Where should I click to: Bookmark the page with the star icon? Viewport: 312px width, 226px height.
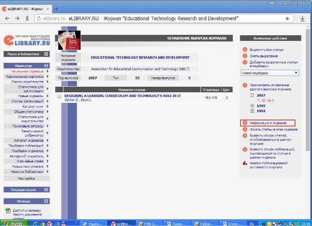(287, 19)
